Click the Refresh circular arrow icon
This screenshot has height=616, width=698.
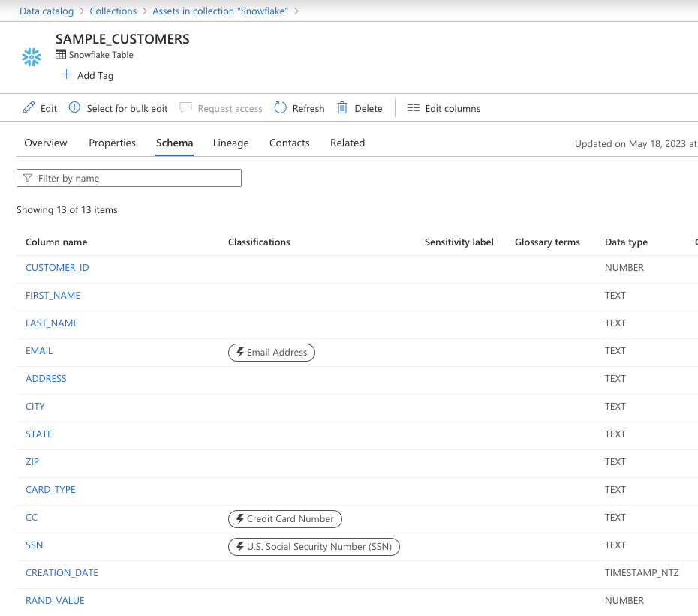[281, 108]
